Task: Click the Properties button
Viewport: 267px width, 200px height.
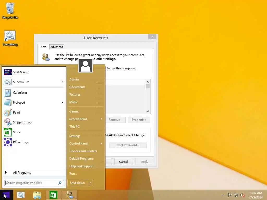Action: pyautogui.click(x=139, y=120)
